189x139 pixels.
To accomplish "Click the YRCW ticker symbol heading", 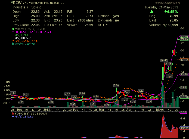I will 16,2.
